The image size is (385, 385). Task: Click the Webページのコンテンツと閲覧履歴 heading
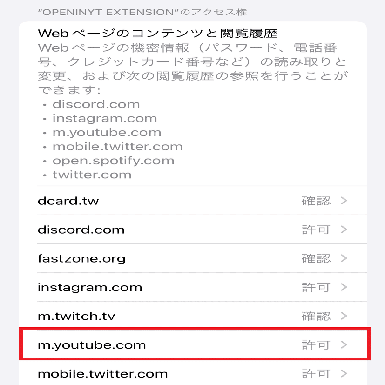158,34
